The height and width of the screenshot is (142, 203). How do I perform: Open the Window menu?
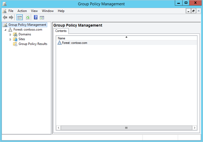48,11
